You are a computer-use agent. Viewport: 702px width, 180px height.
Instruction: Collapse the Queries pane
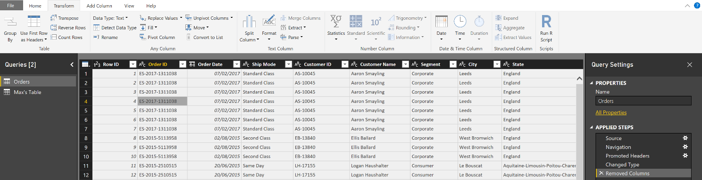pos(72,65)
